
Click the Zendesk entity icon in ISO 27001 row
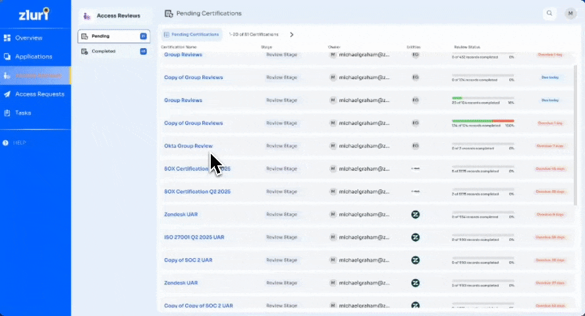tap(415, 238)
